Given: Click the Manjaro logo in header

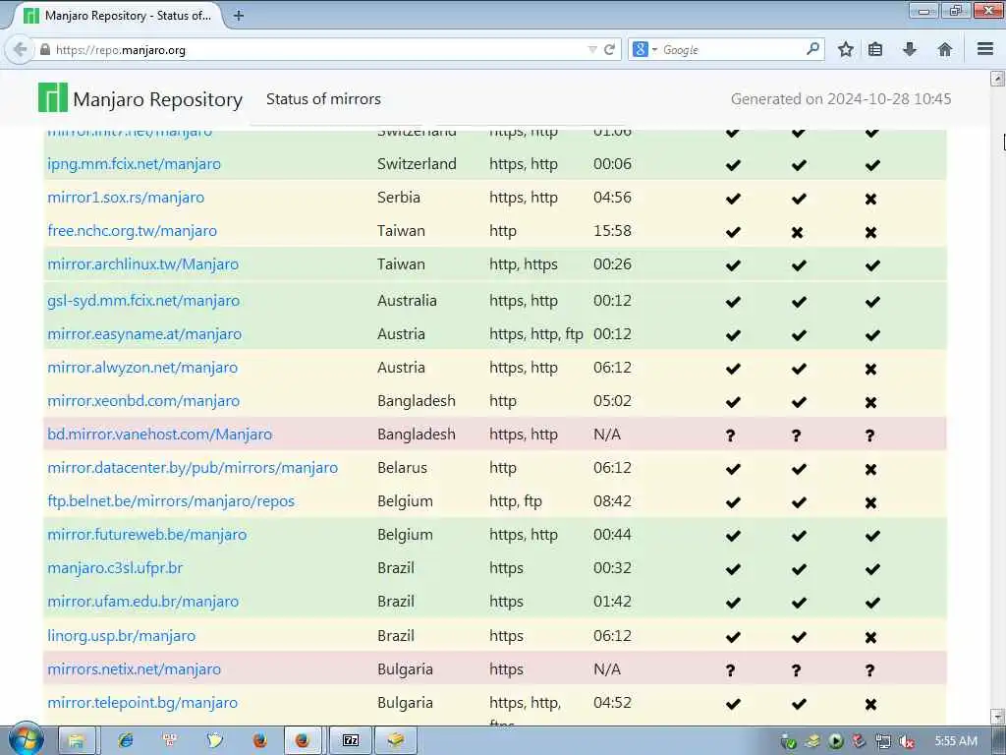Looking at the screenshot, I should 53,97.
